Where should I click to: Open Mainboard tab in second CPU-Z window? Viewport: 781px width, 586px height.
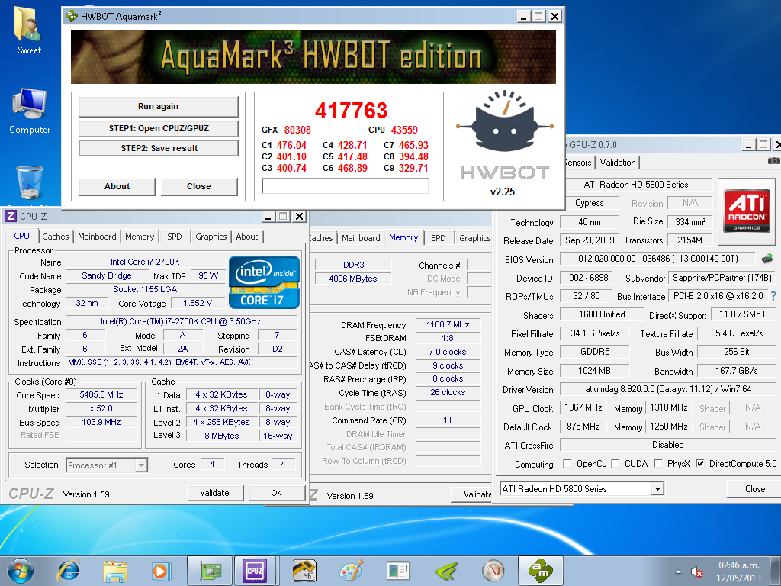click(361, 238)
